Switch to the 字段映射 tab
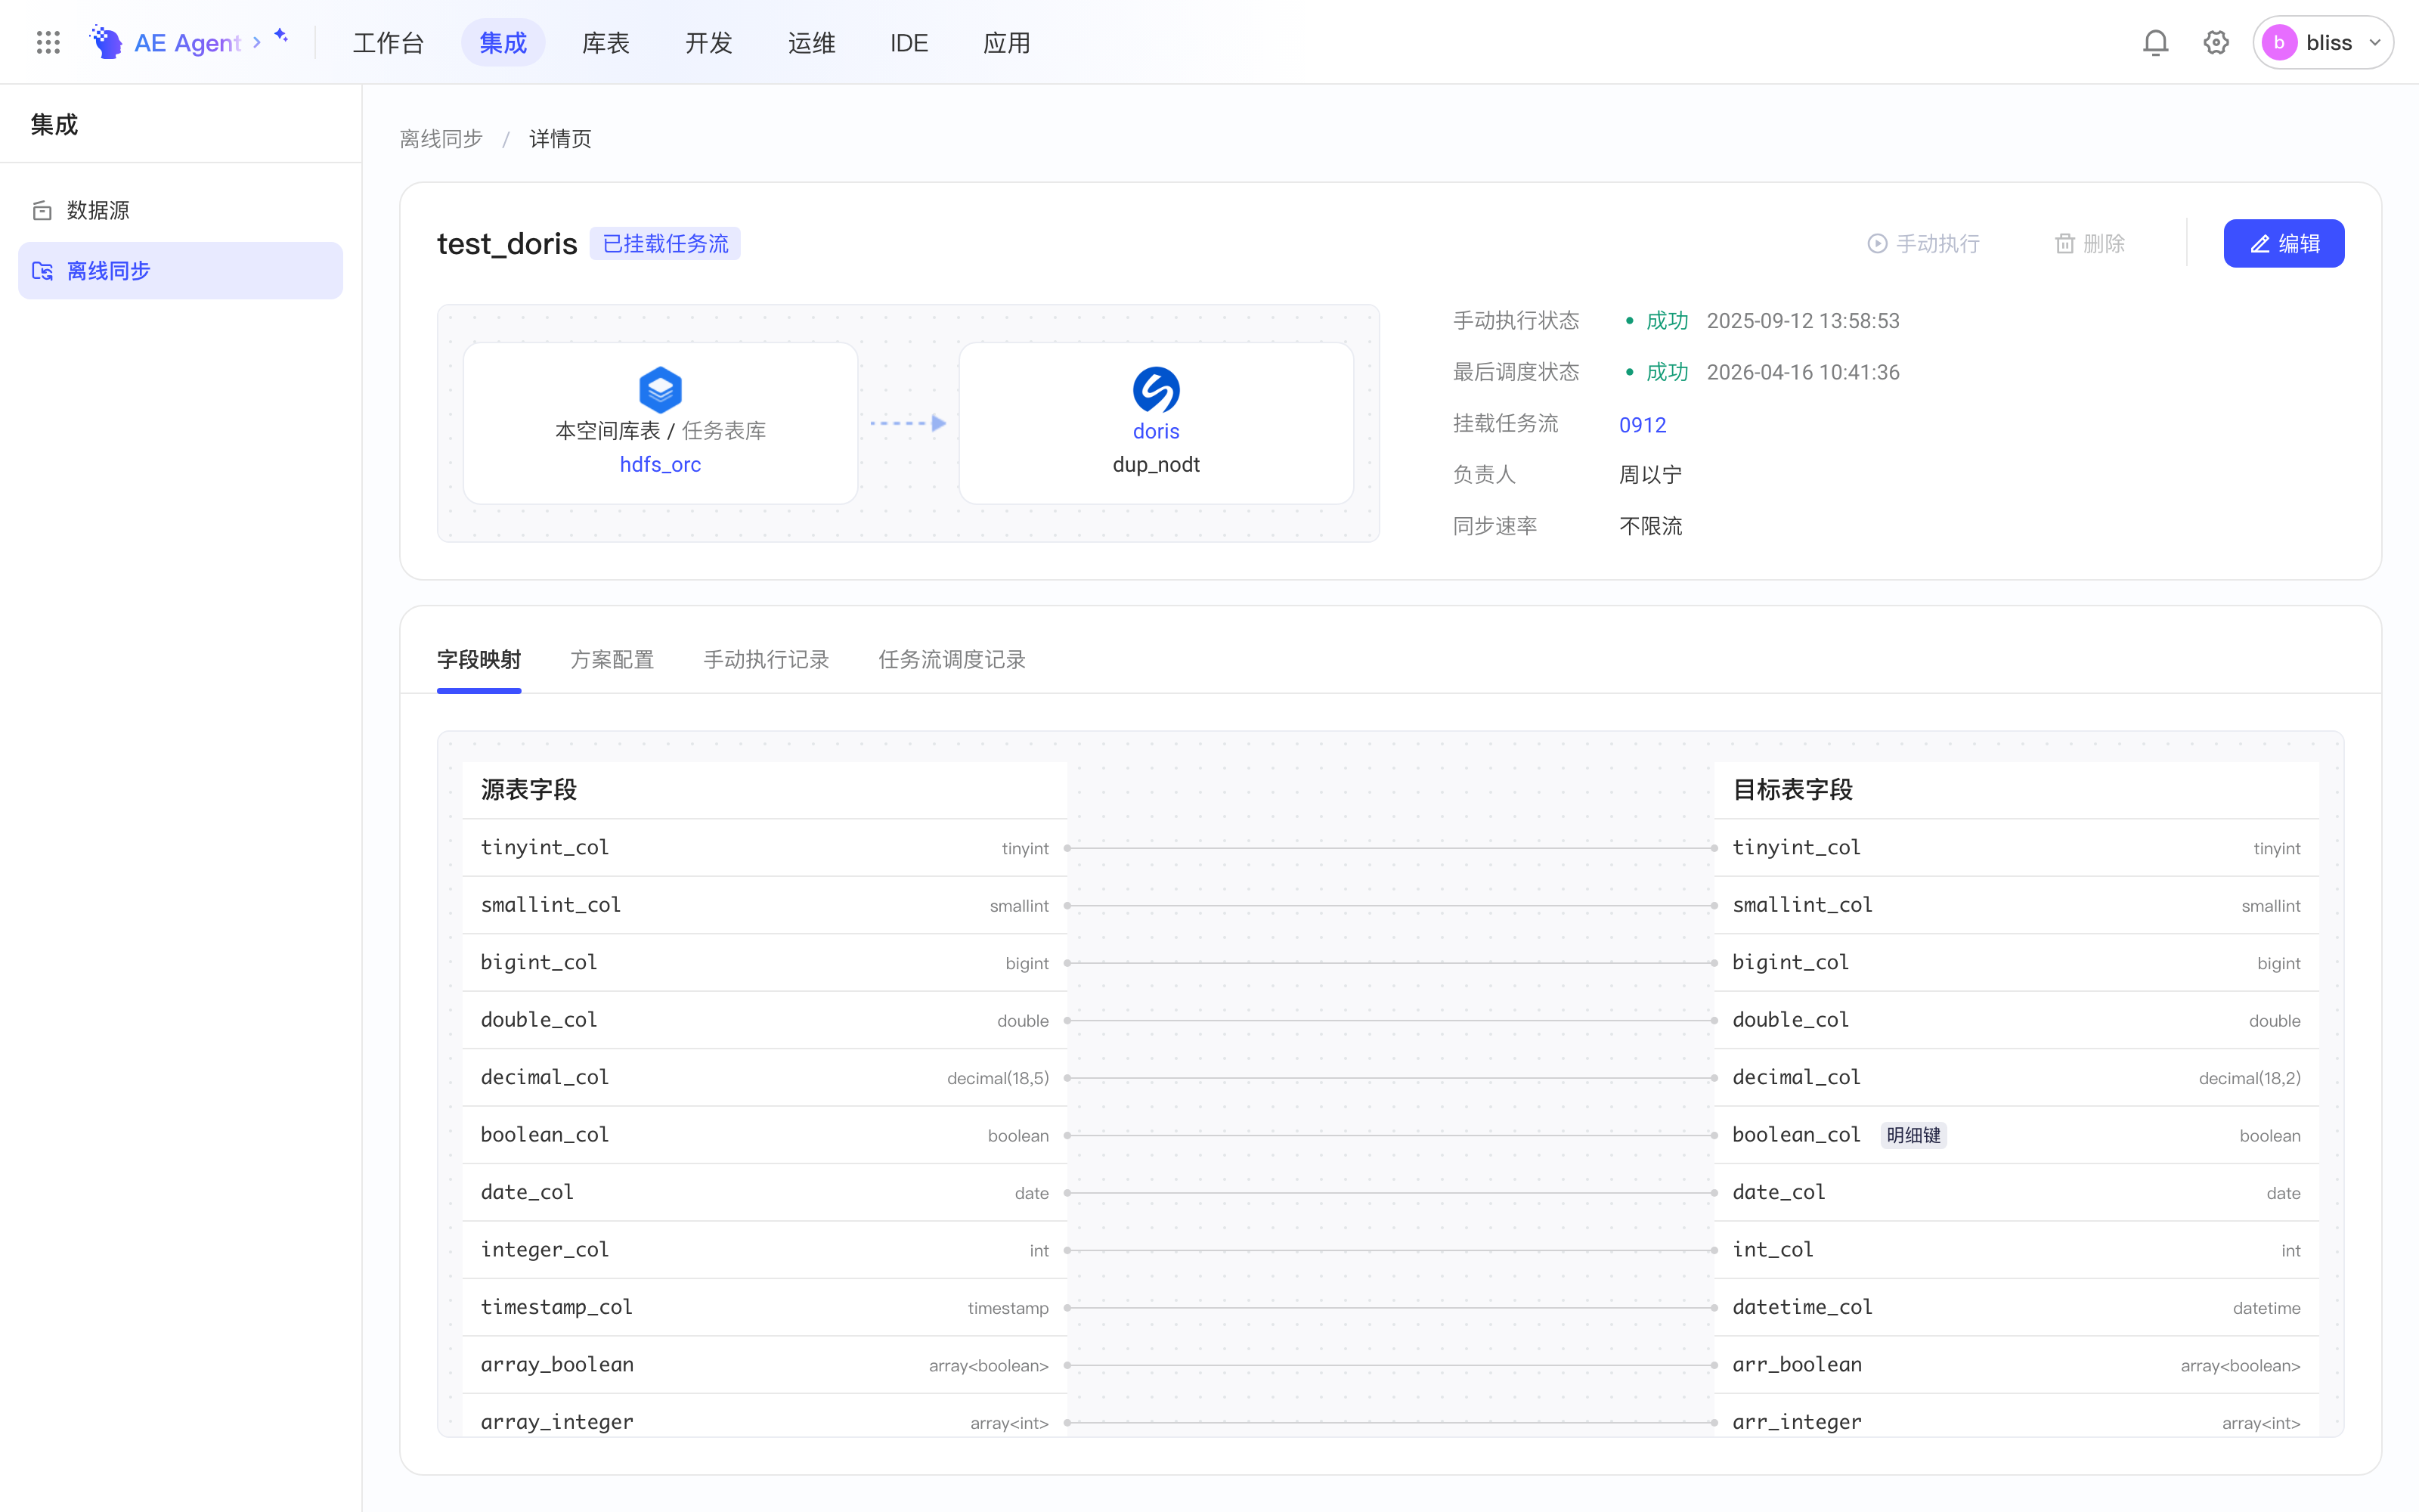Screen dimensions: 2419x1512 479,660
